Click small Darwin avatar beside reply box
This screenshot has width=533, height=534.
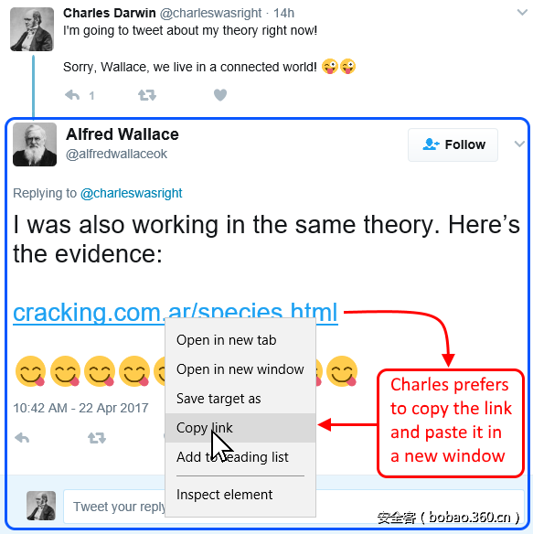tap(41, 506)
